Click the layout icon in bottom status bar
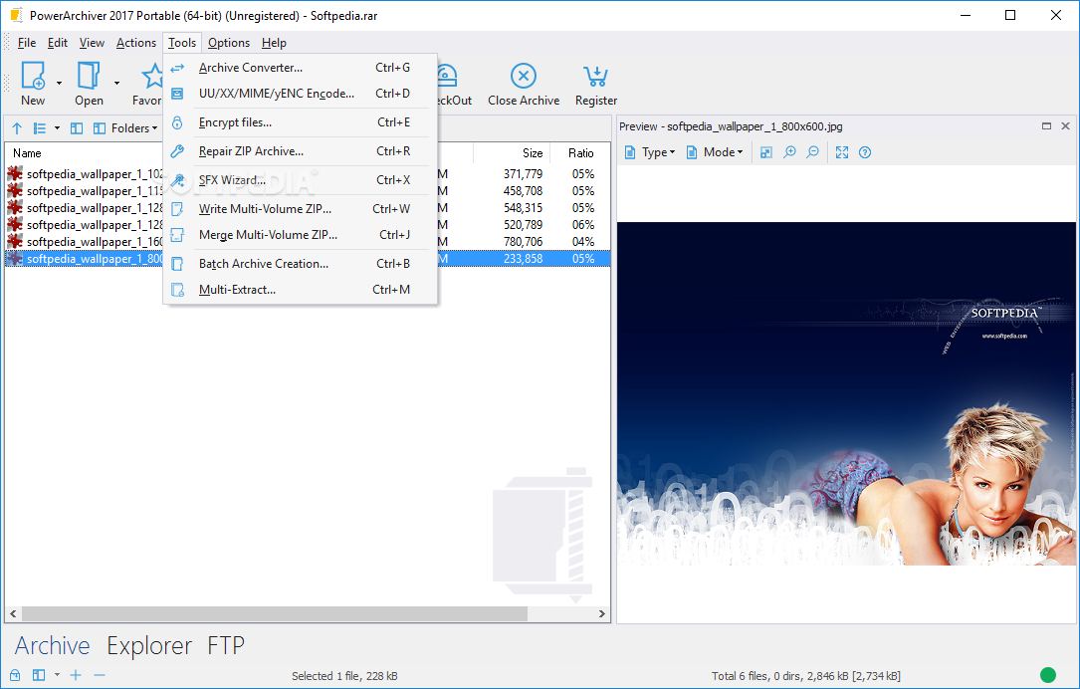Screen dimensions: 1080x689 pyautogui.click(x=39, y=675)
